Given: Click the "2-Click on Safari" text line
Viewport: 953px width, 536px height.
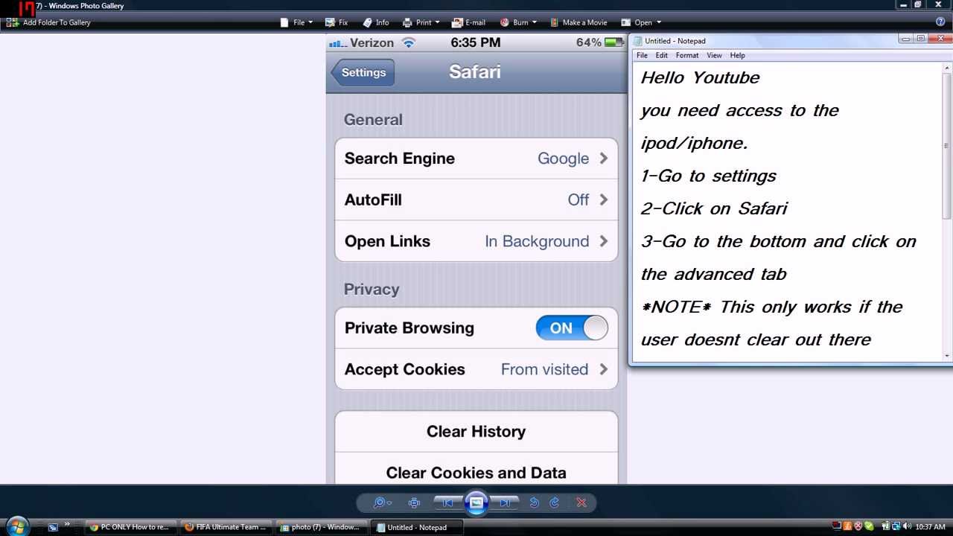Looking at the screenshot, I should point(714,208).
